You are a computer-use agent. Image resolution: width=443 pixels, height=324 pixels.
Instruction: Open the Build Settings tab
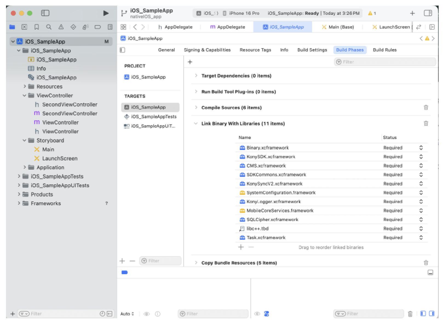pos(312,50)
